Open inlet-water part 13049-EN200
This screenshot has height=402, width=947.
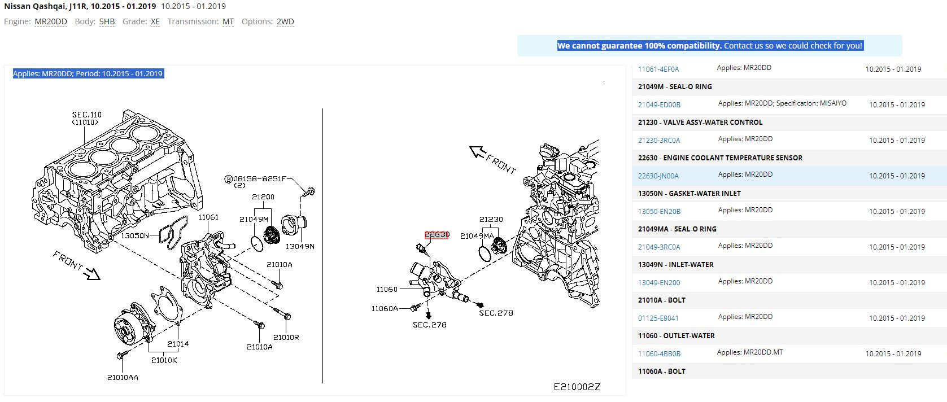click(x=659, y=283)
